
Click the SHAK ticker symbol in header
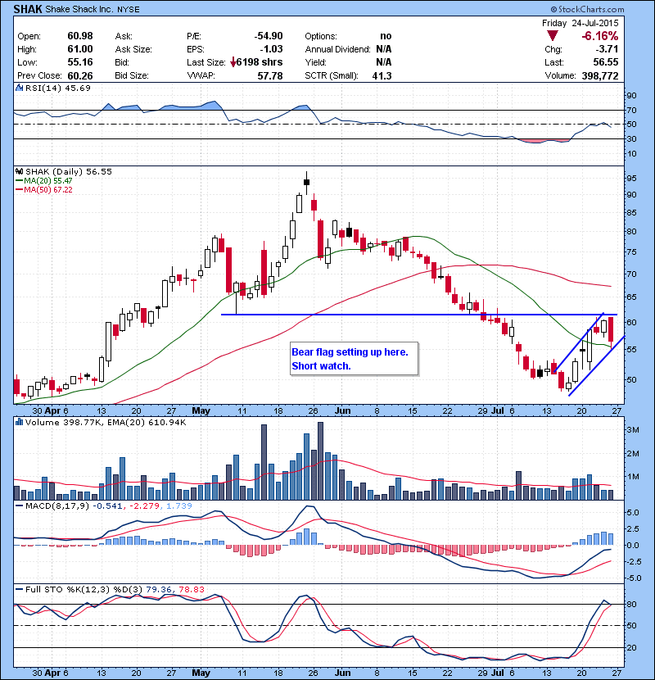click(x=28, y=9)
